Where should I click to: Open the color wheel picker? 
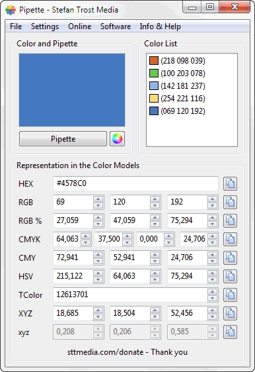[x=117, y=139]
